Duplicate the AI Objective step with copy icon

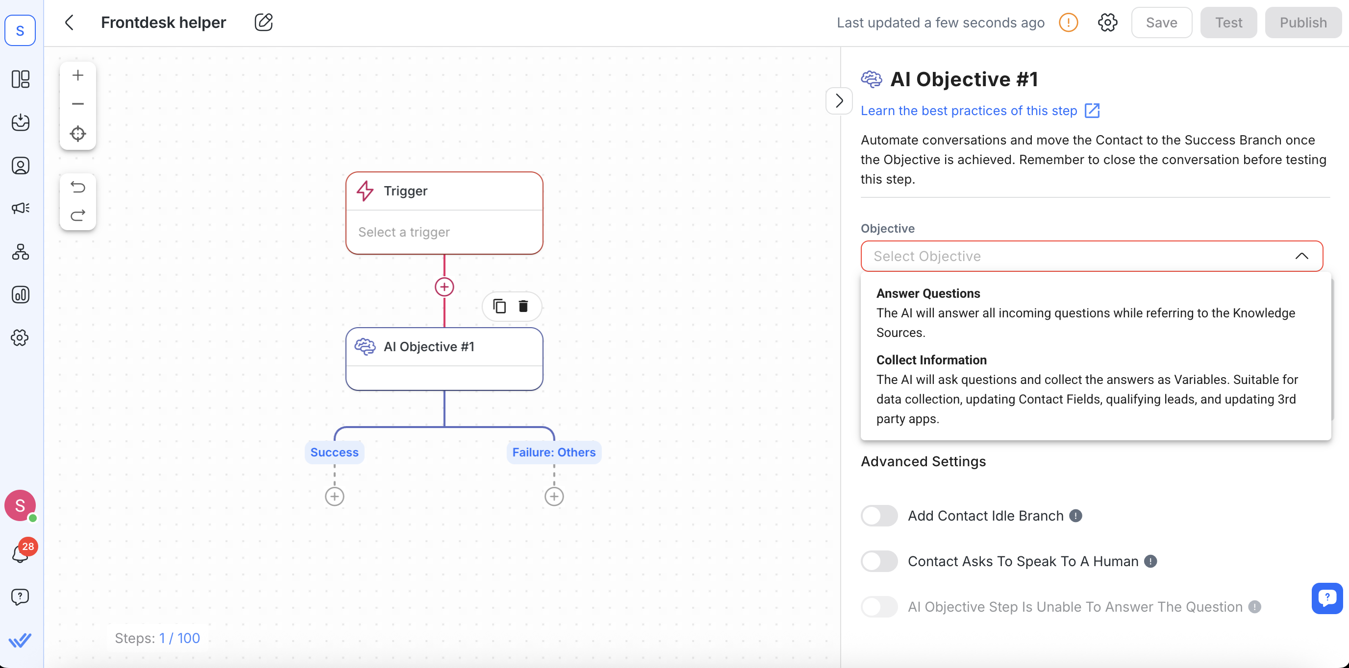[499, 306]
